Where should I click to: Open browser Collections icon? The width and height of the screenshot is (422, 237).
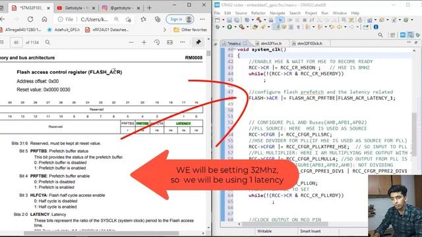158,19
